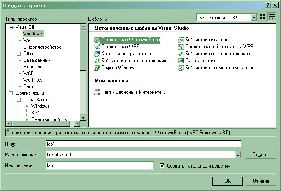Click the Имя project name field
The height and width of the screenshot is (191, 281).
[x=144, y=144]
